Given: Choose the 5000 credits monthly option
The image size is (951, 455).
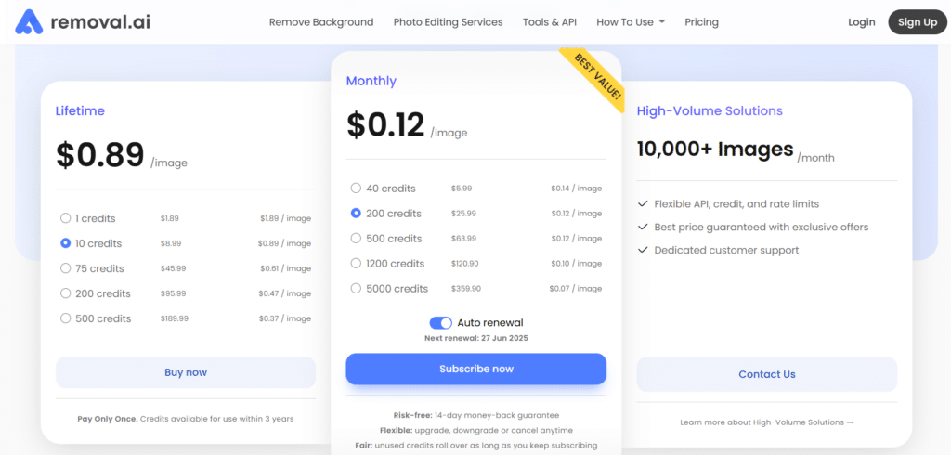Looking at the screenshot, I should click(356, 288).
